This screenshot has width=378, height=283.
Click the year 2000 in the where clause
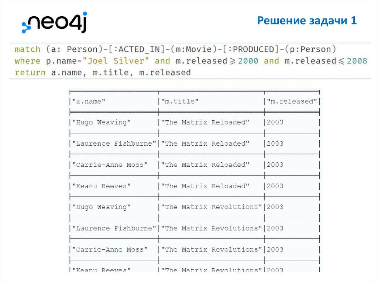[x=248, y=61]
